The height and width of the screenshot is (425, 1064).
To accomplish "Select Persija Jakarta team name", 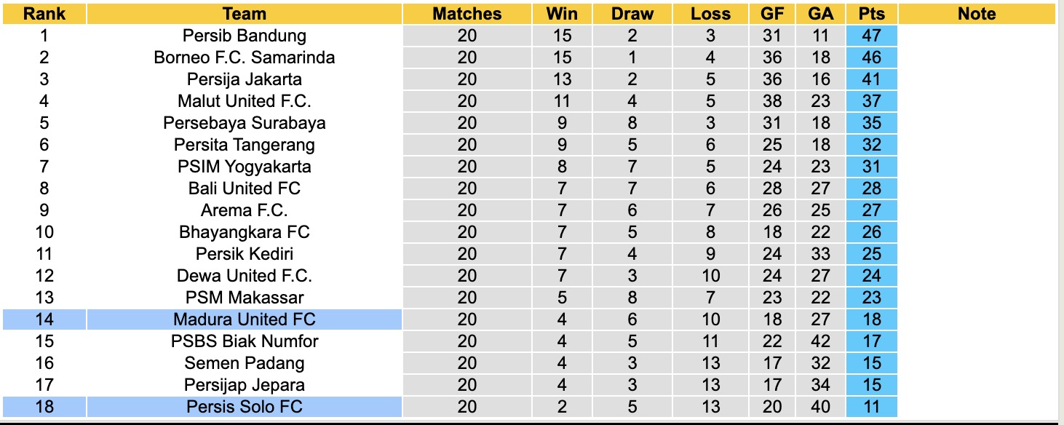I will (x=245, y=79).
